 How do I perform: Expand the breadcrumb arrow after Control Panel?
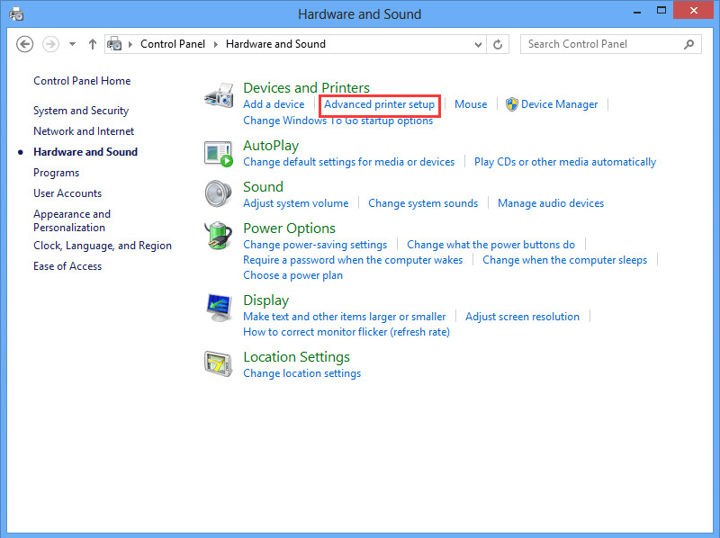point(215,44)
